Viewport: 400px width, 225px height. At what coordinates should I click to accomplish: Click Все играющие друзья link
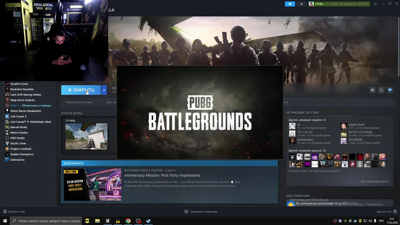click(375, 181)
